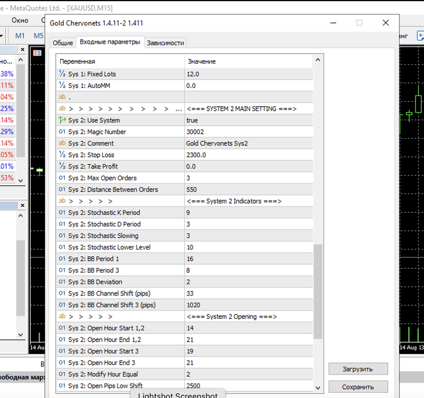Open the Зависимости tab
The image size is (424, 398).
pos(165,42)
